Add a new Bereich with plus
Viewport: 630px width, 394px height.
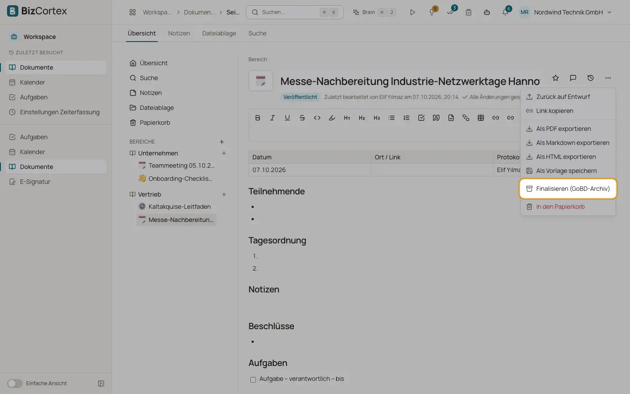click(222, 142)
